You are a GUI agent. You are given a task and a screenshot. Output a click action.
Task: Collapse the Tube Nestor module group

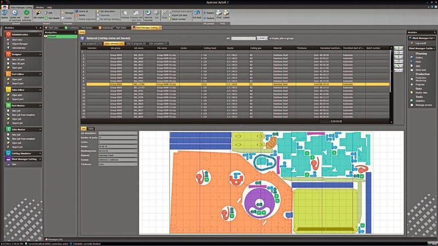[40, 130]
